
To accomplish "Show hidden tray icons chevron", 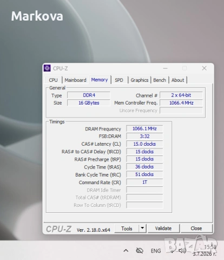I will 126,251.
